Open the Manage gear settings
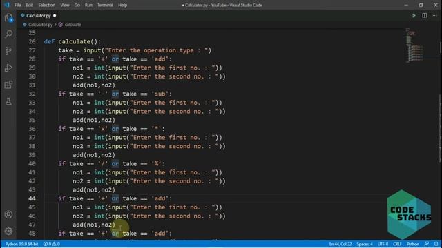442x248 pixels. point(8,231)
